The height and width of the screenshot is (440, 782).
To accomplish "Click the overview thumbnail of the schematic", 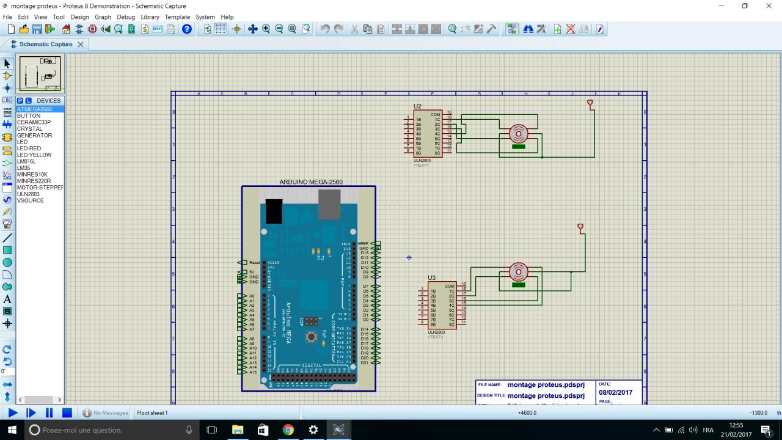I will click(x=40, y=74).
